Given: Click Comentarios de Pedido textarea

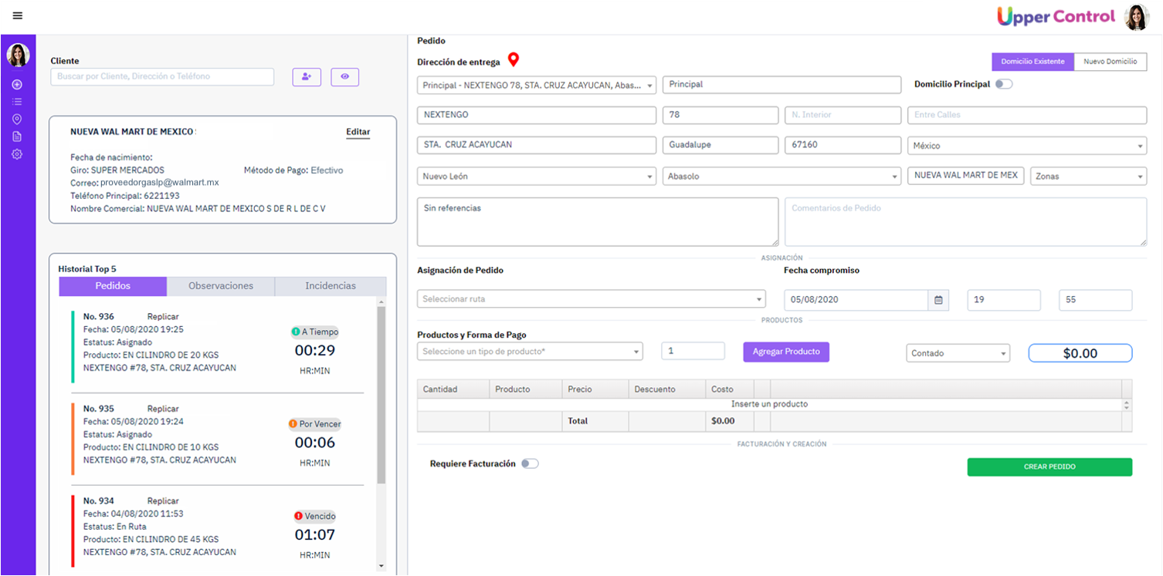Looking at the screenshot, I should (x=965, y=222).
